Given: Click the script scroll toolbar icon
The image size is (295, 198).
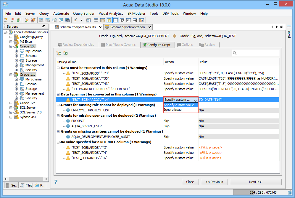Looking at the screenshot, I should click(x=88, y=20).
